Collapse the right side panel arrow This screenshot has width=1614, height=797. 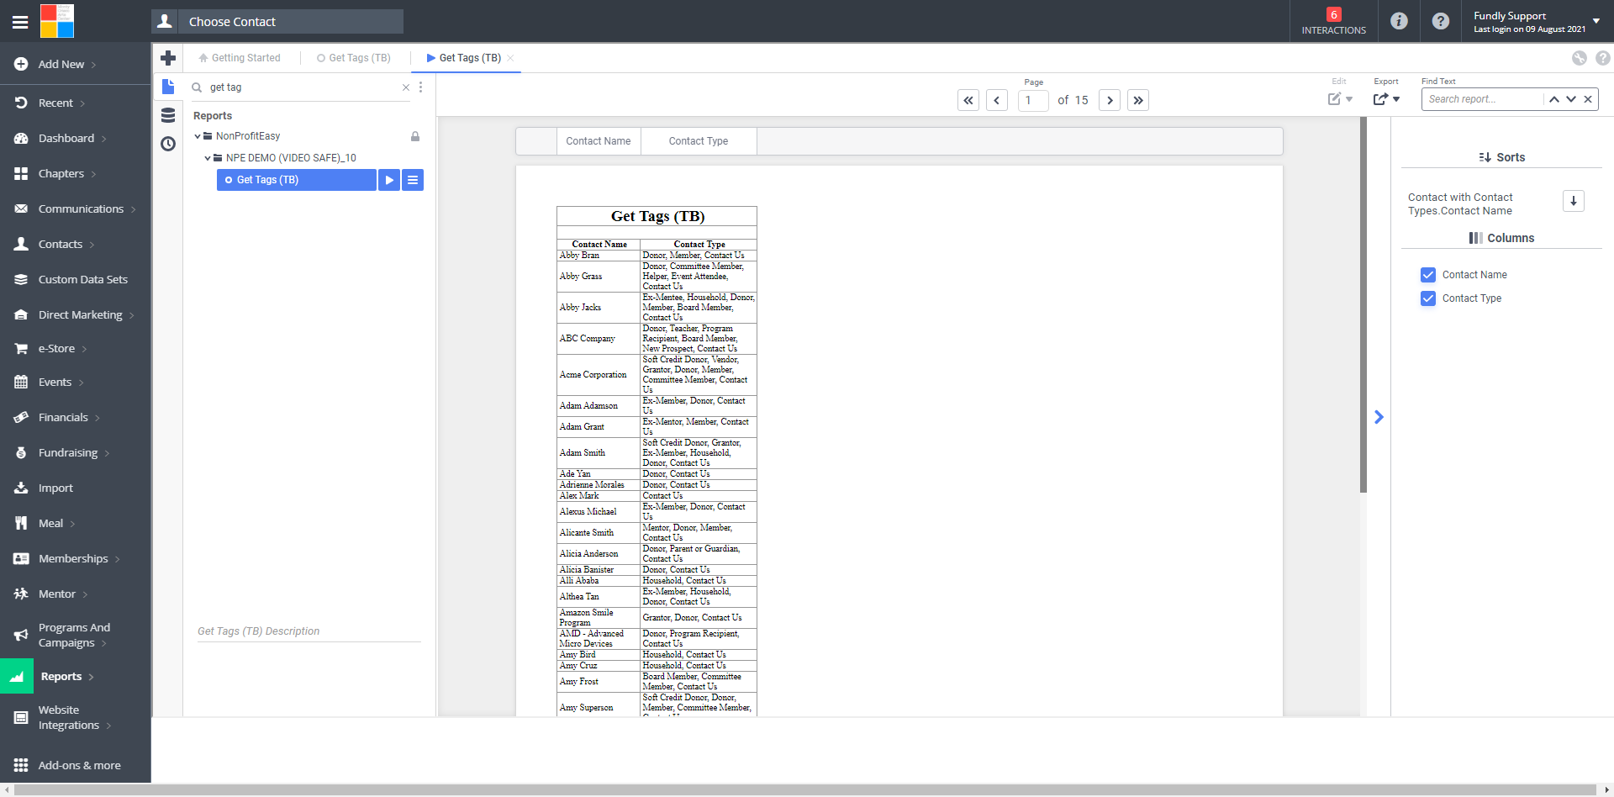click(1379, 417)
